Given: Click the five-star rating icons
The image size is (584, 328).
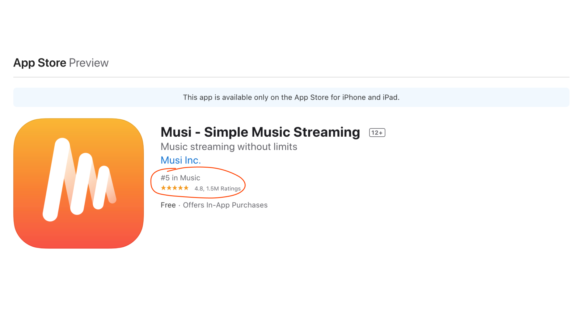Looking at the screenshot, I should (x=175, y=188).
